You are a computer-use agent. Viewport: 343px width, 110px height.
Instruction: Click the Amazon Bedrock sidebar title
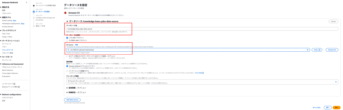[10, 2]
